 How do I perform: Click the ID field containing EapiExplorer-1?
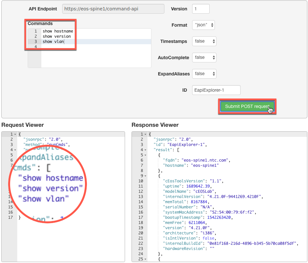pos(216,90)
